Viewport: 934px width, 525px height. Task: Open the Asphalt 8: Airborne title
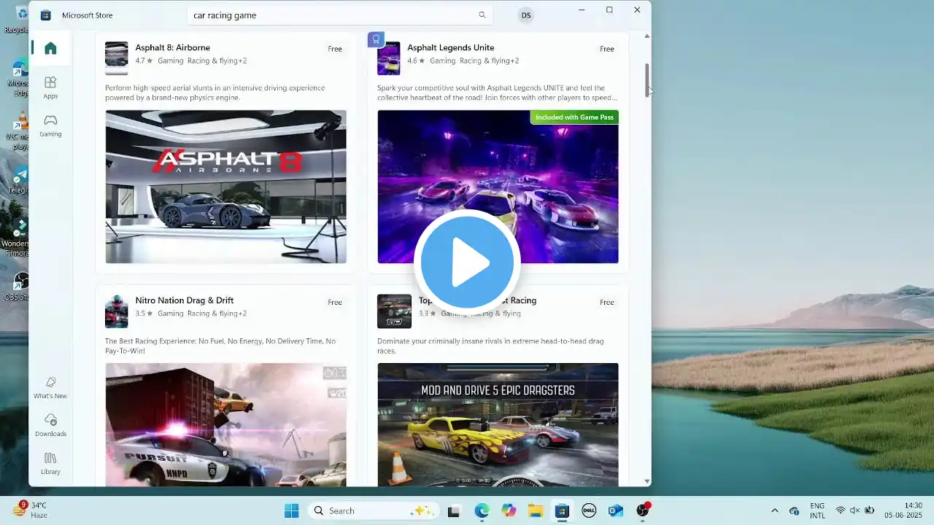[x=172, y=47]
